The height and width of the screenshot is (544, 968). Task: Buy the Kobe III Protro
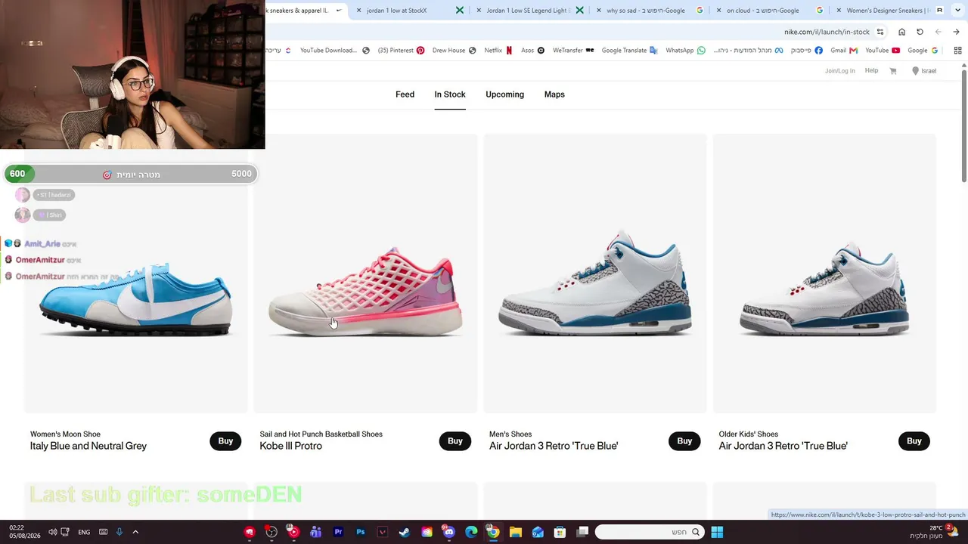455,441
